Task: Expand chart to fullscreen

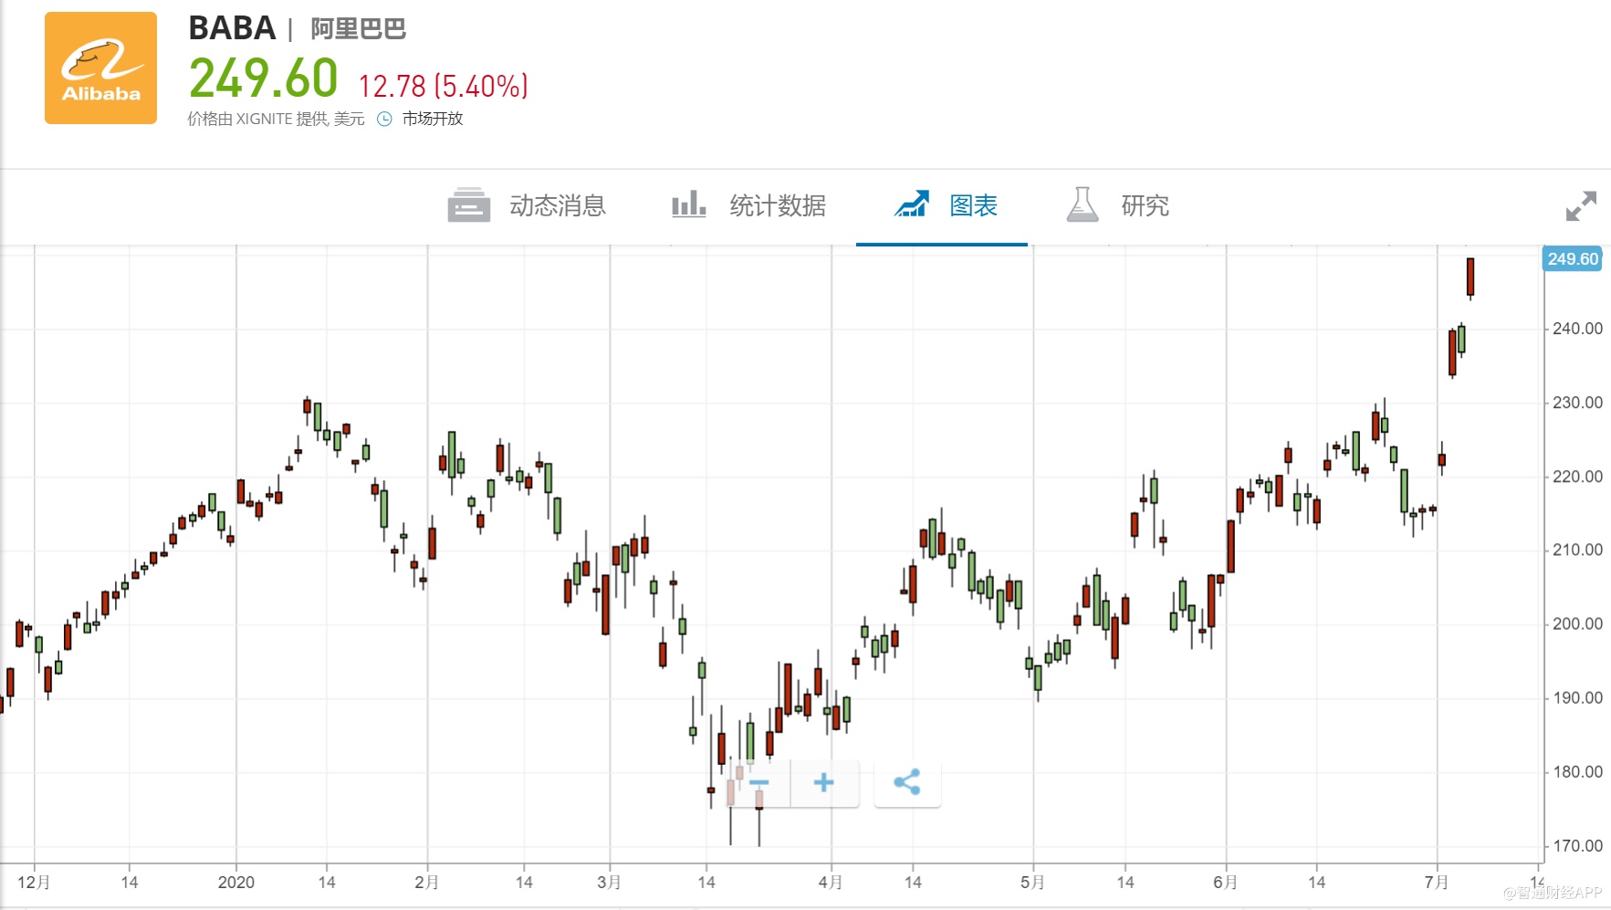Action: (1581, 206)
